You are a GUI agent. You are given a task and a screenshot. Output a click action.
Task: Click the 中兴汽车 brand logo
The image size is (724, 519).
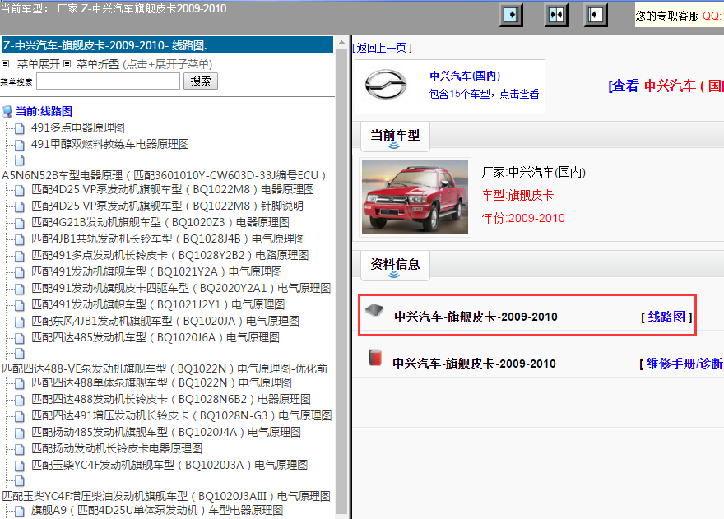click(386, 85)
